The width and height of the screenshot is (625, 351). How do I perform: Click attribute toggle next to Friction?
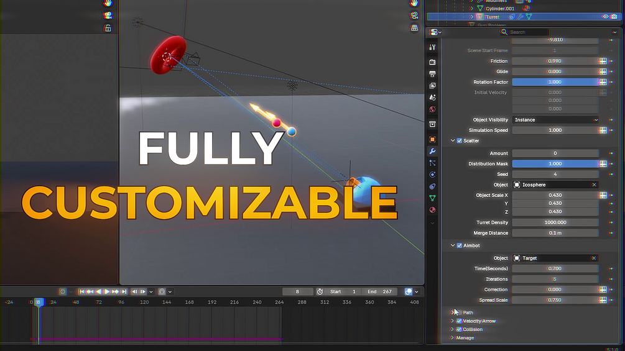[x=603, y=61]
